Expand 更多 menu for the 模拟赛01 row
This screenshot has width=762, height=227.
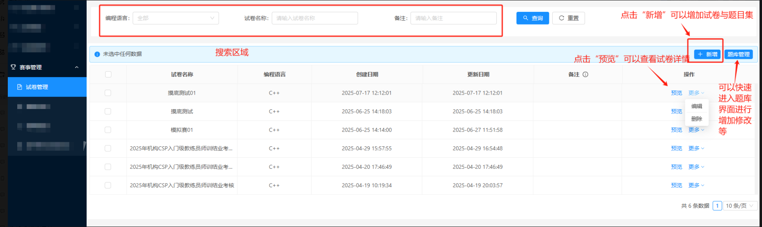696,130
